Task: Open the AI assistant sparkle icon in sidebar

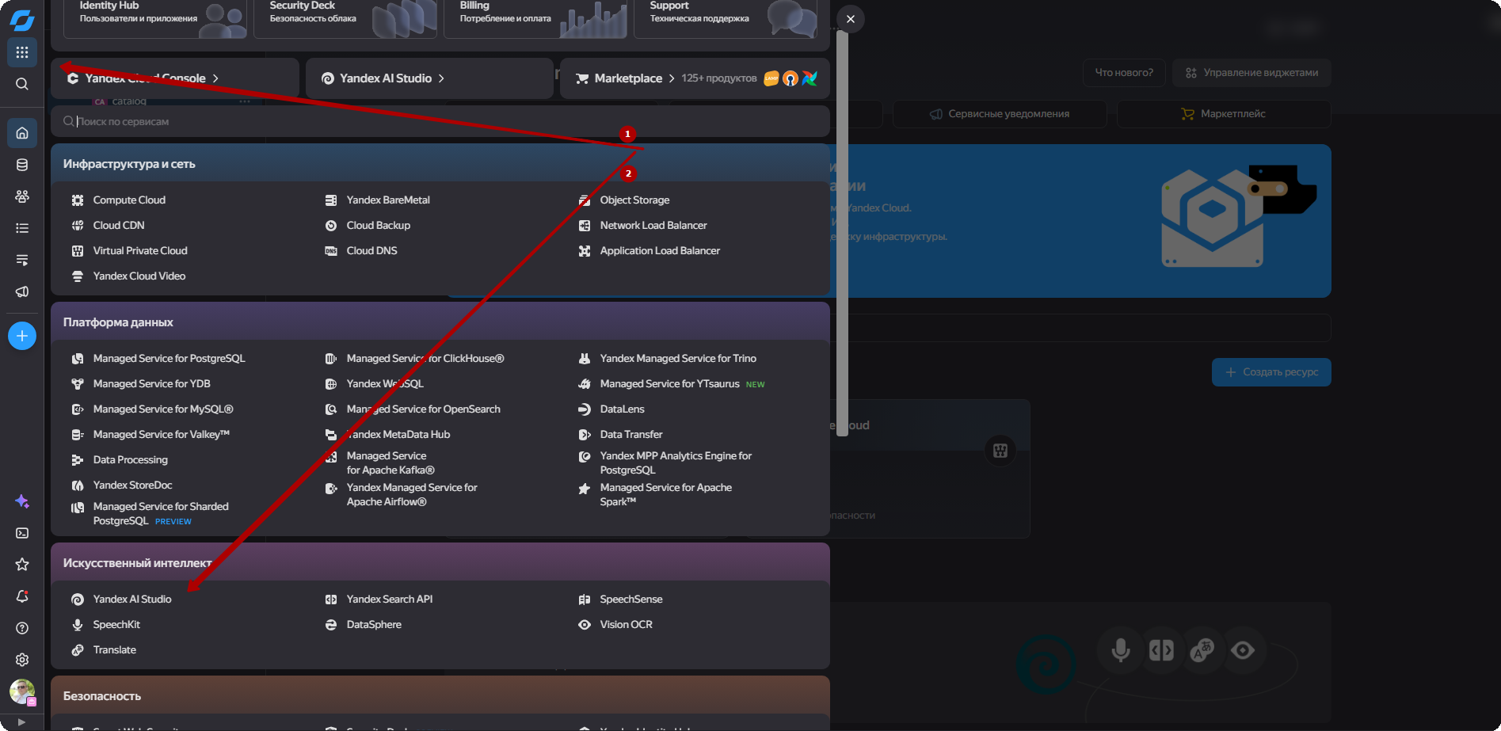Action: click(22, 501)
